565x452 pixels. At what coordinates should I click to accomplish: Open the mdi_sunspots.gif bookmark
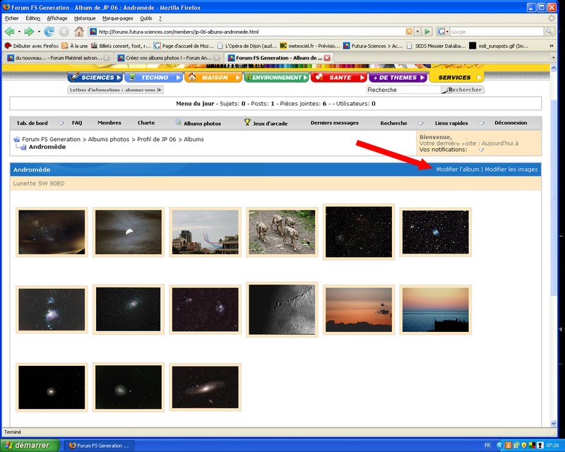pyautogui.click(x=499, y=46)
